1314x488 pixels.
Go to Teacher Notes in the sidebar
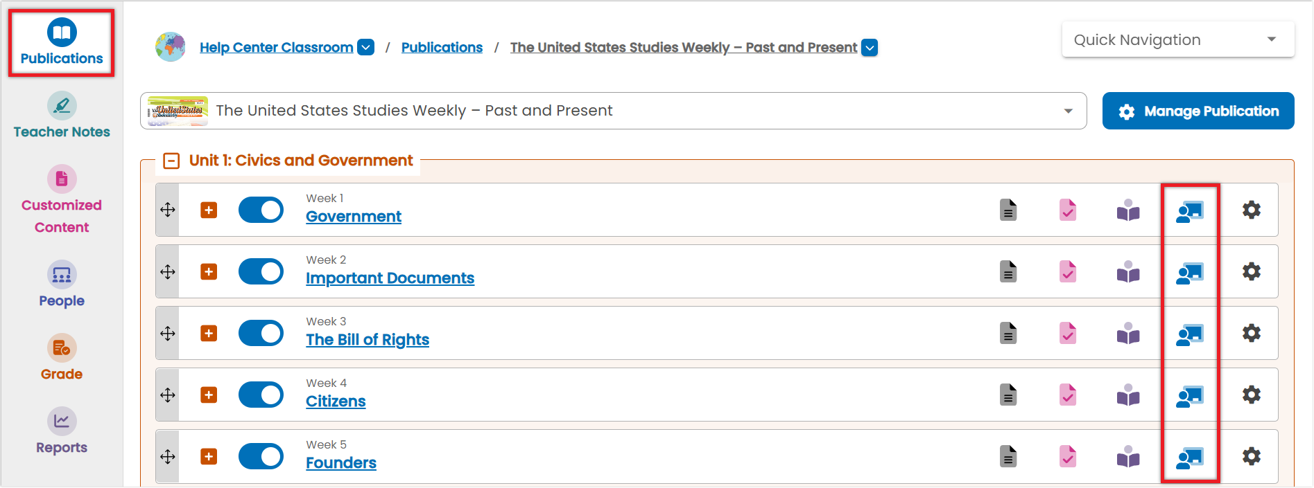click(x=62, y=116)
